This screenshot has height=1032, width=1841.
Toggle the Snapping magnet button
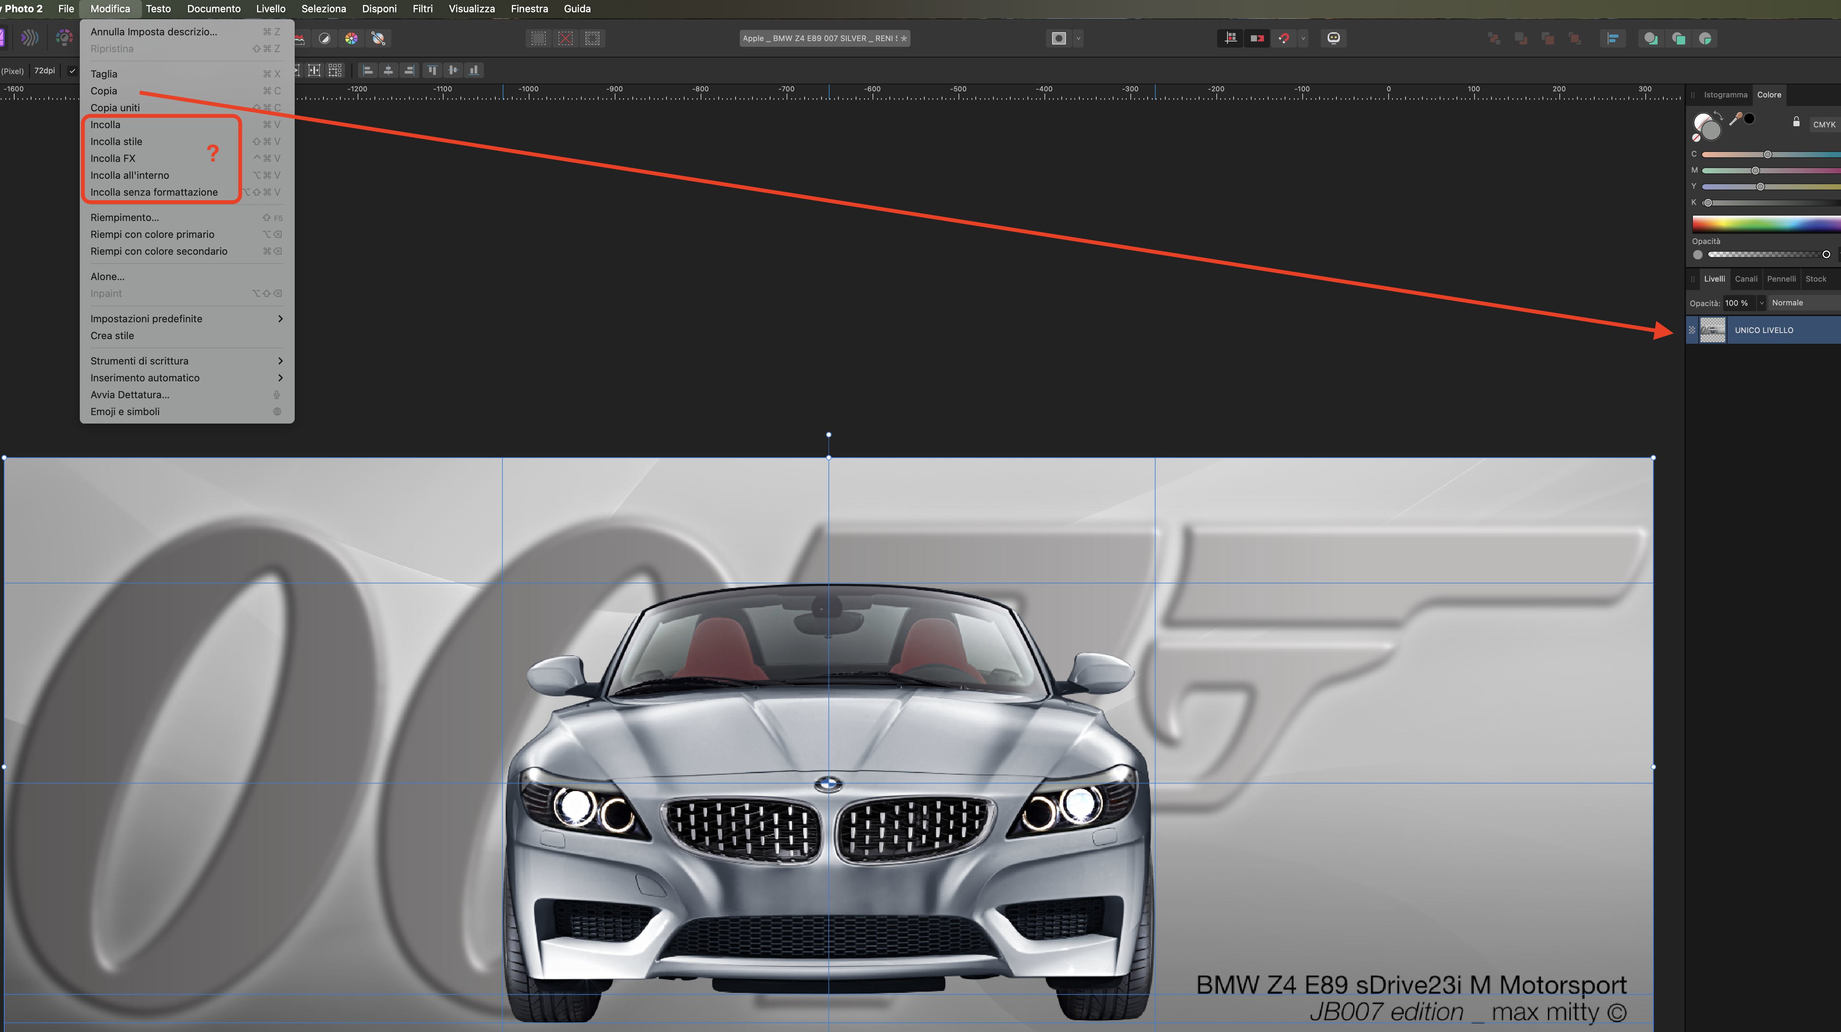(x=1284, y=39)
